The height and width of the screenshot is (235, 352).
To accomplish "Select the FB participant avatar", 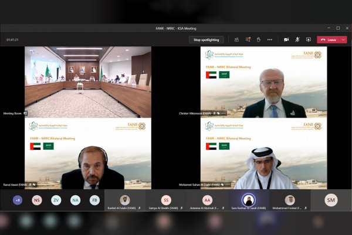I will 94,200.
